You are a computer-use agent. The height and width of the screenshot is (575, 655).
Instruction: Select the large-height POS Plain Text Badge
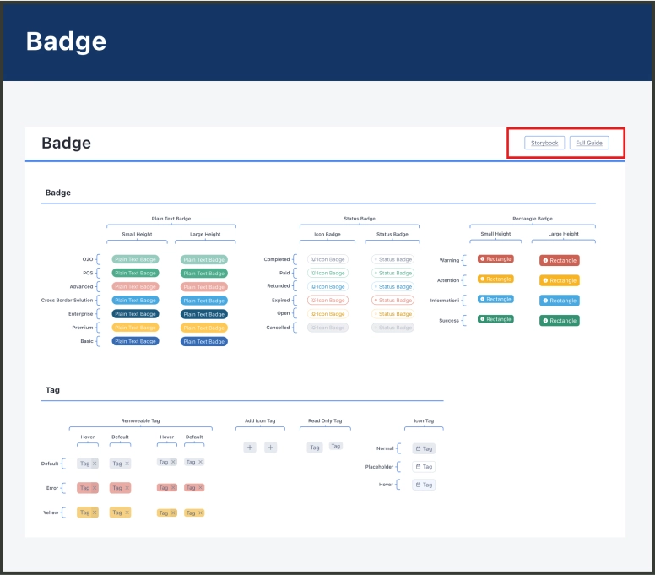click(204, 274)
